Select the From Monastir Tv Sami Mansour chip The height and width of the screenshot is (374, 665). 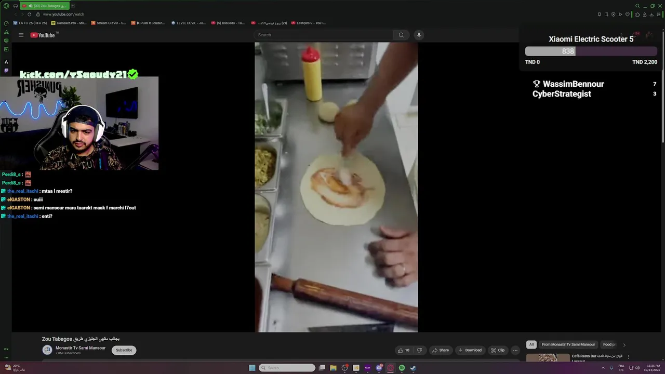pos(568,344)
